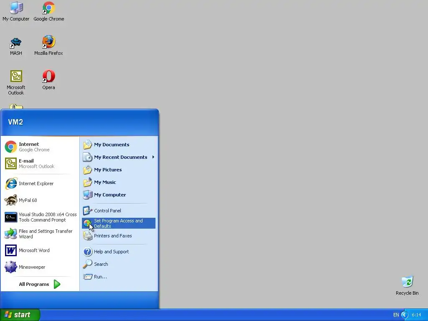Launch Google Chrome from the desktop

49,11
